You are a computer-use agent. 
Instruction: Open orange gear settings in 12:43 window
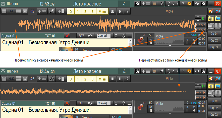[189, 4]
